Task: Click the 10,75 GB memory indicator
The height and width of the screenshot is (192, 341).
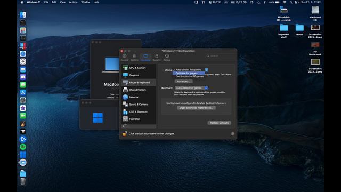Action: (x=239, y=2)
